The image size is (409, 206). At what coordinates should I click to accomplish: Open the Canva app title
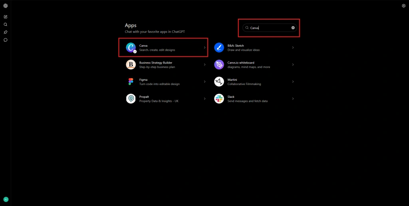(143, 46)
